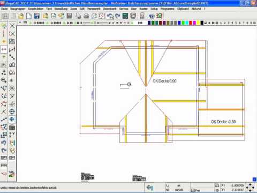This screenshot has width=257, height=193.
Task: Open the Konstruktion menu
Action: [36, 9]
